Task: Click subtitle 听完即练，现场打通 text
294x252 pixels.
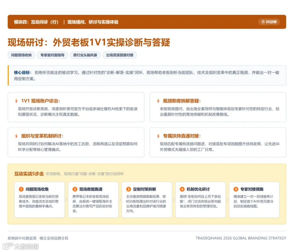Action: point(85,174)
